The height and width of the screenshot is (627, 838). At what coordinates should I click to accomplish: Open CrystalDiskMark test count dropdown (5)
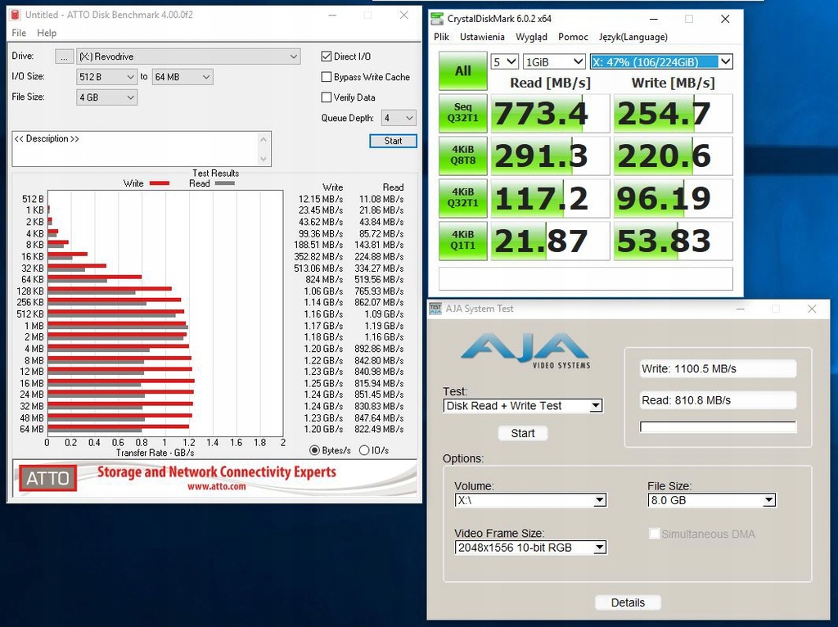[x=504, y=62]
